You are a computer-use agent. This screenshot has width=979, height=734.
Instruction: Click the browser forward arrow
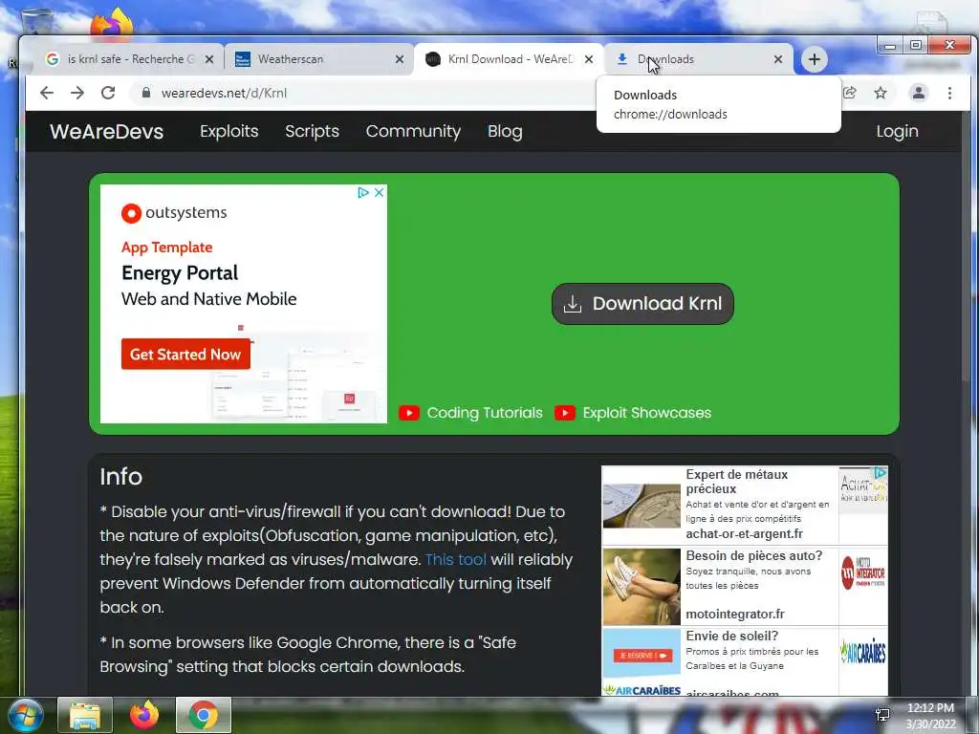tap(77, 93)
